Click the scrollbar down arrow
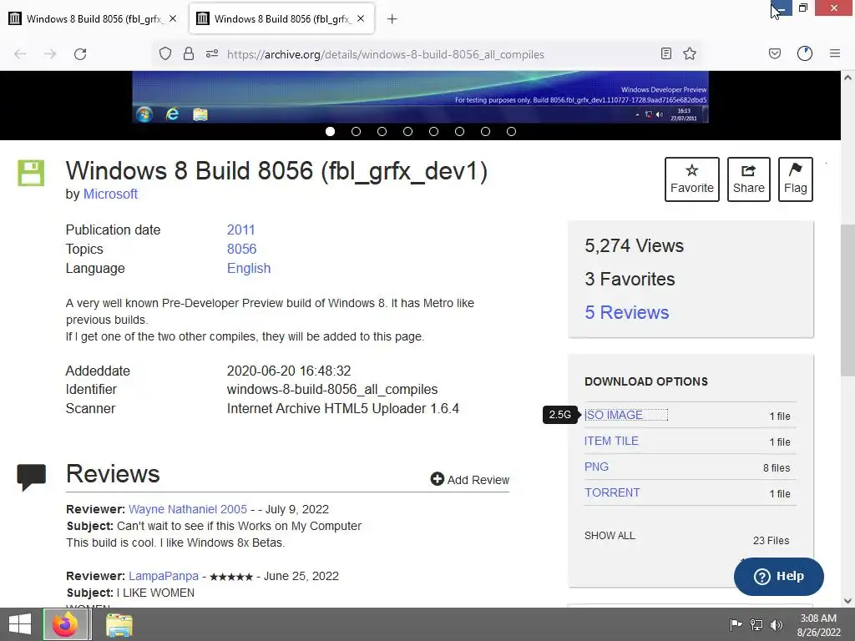This screenshot has width=855, height=641. 847,601
